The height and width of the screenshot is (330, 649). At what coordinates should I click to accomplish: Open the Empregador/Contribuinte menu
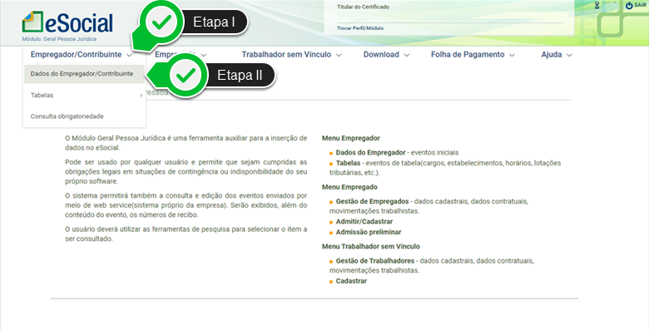click(82, 55)
